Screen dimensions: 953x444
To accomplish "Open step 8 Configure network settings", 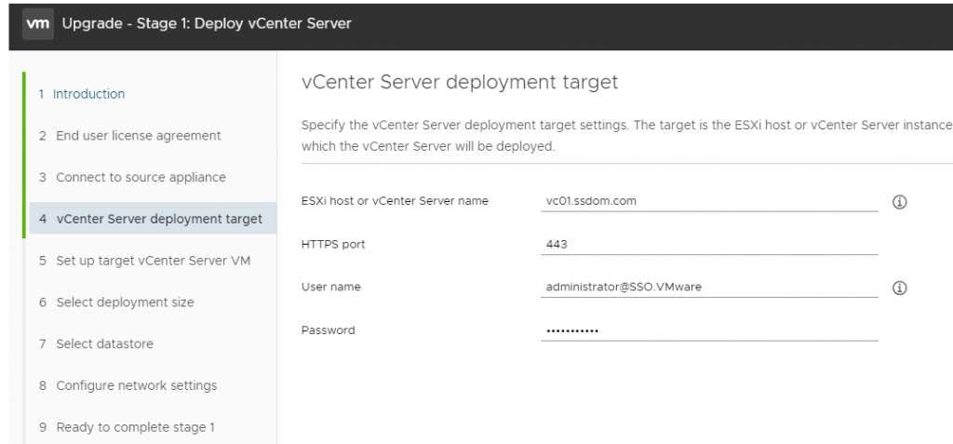I will tap(128, 385).
